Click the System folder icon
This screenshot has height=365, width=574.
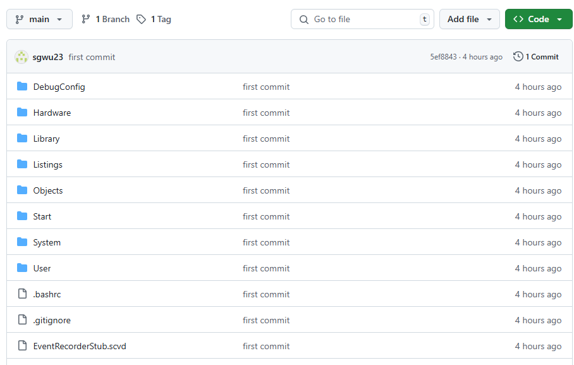click(22, 242)
